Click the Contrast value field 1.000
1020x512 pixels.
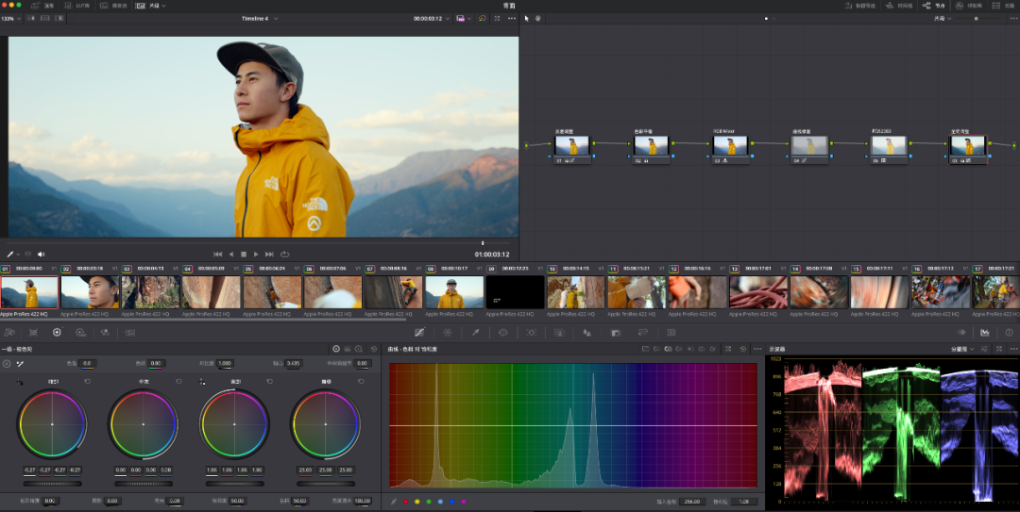(225, 363)
